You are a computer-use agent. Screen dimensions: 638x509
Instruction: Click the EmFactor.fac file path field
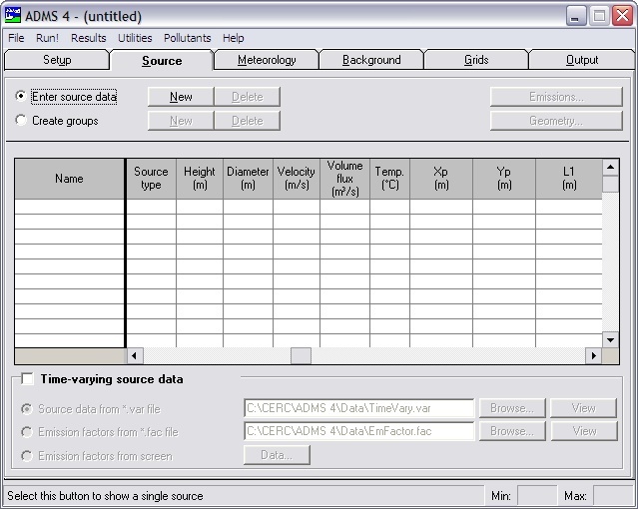(x=358, y=431)
